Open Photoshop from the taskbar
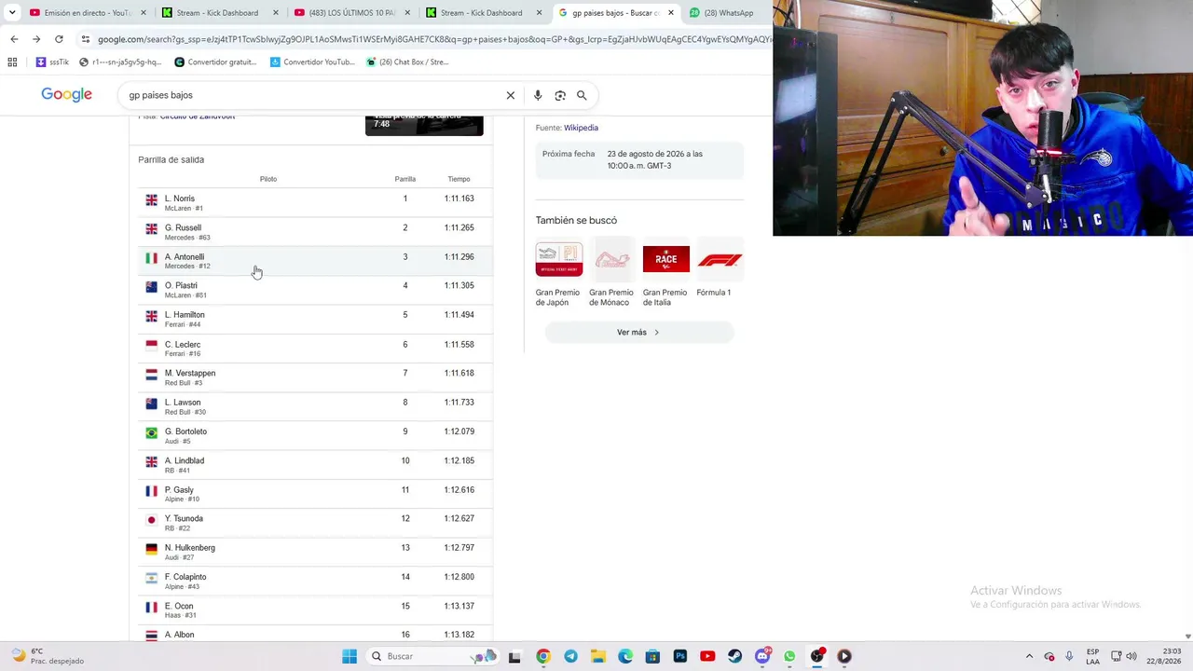 [x=680, y=656]
